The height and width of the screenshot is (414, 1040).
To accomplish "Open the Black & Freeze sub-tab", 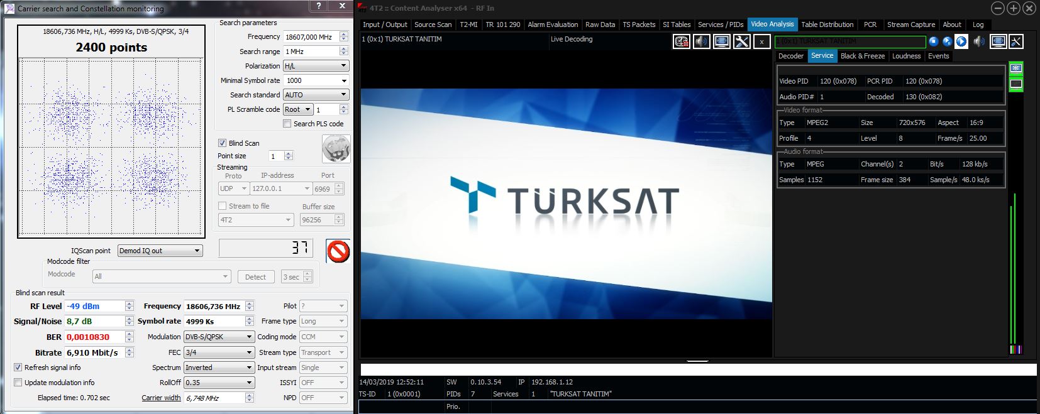I will click(x=863, y=56).
